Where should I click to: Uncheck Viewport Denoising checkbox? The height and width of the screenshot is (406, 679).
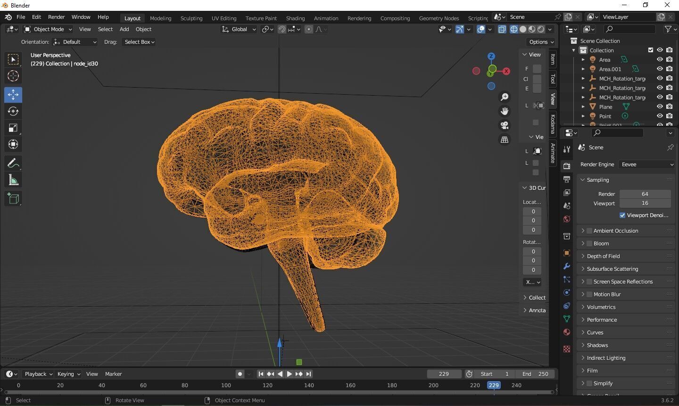tap(622, 215)
